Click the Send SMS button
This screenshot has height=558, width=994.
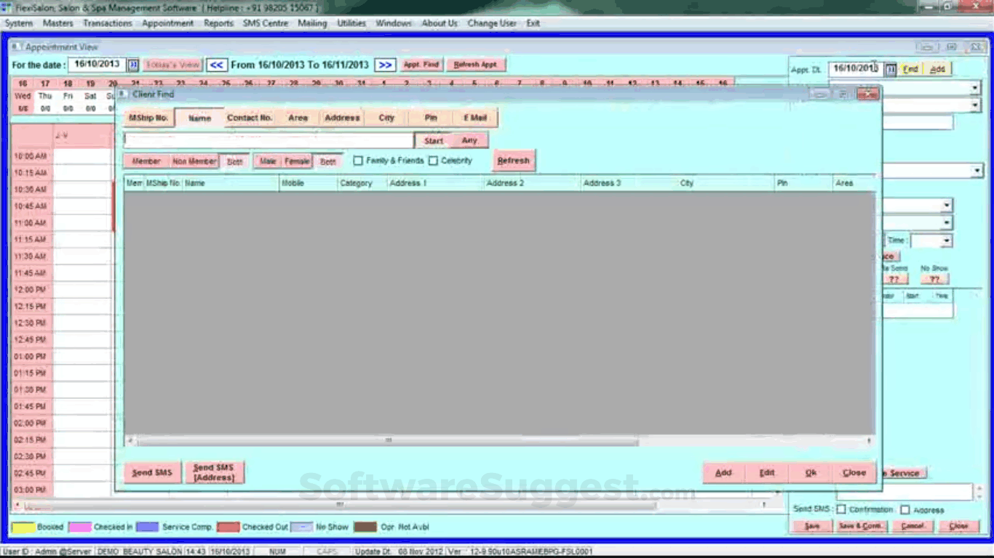(152, 472)
